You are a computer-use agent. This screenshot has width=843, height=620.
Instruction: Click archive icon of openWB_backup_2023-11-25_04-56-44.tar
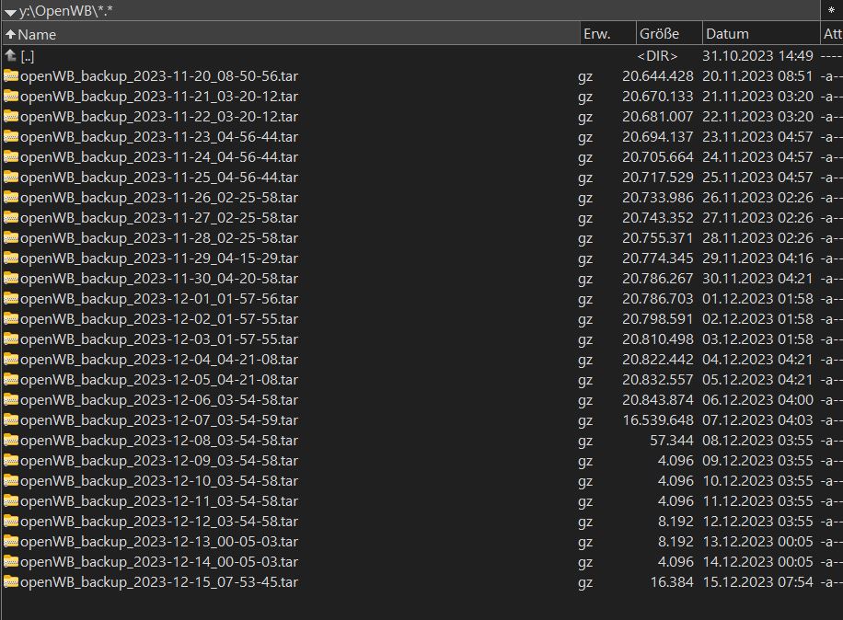[11, 177]
